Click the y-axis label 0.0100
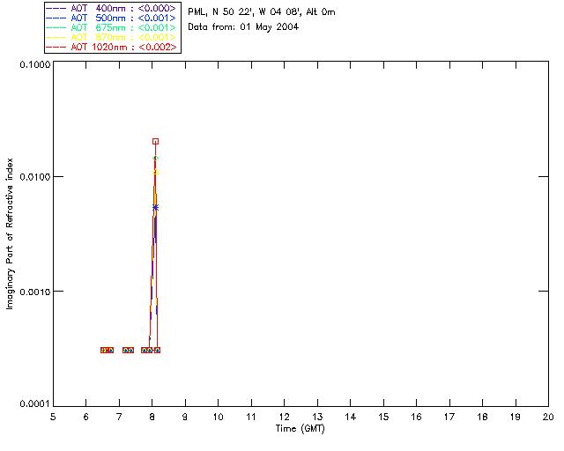Viewport: 564px width, 451px height. coord(34,177)
